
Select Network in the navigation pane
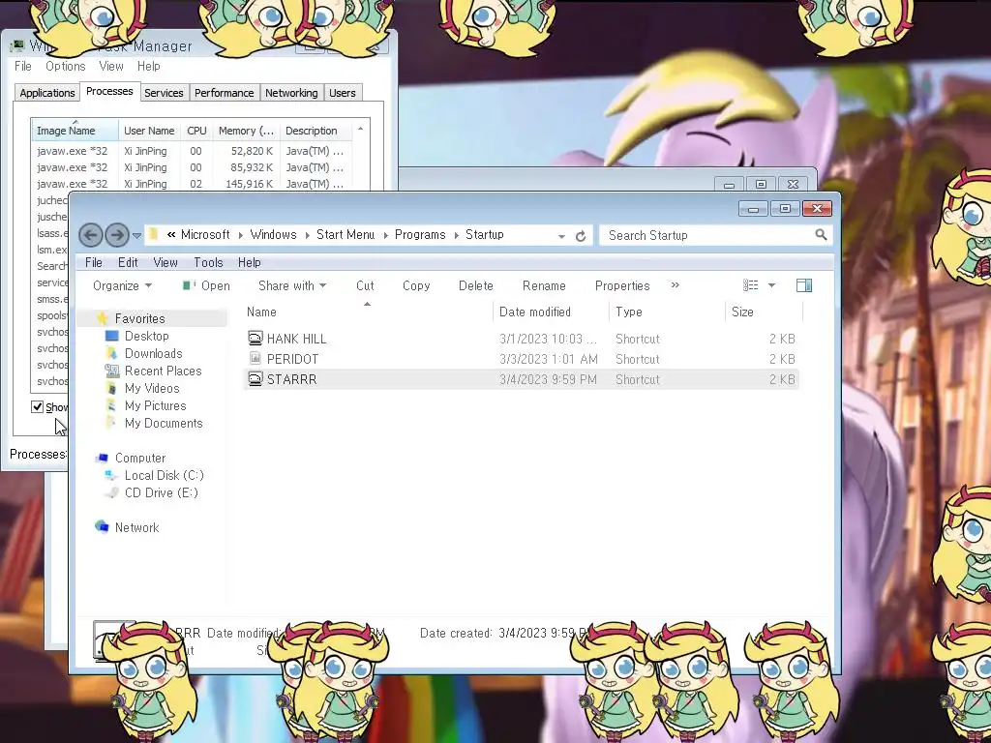(136, 527)
